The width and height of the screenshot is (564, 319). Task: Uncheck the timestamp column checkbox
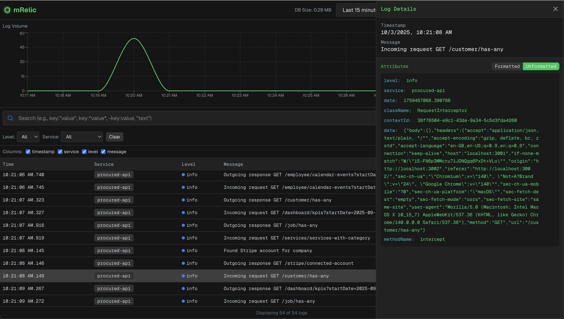pos(28,152)
